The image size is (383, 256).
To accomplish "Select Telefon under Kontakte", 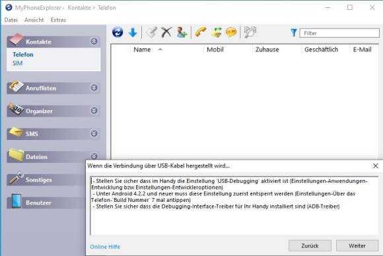I will [23, 54].
